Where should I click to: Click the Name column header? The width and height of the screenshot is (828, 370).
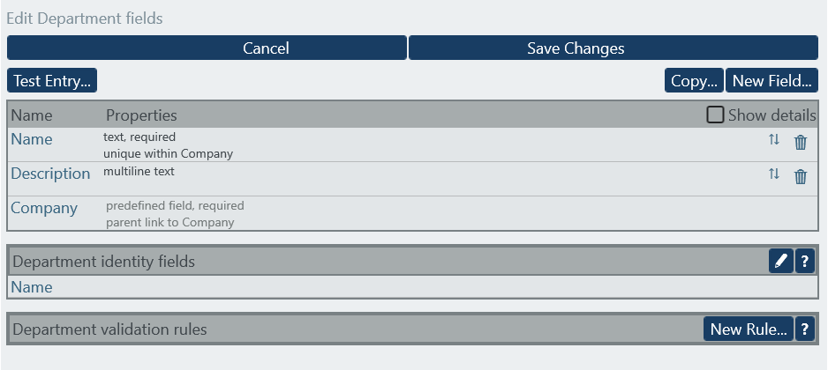coord(32,115)
